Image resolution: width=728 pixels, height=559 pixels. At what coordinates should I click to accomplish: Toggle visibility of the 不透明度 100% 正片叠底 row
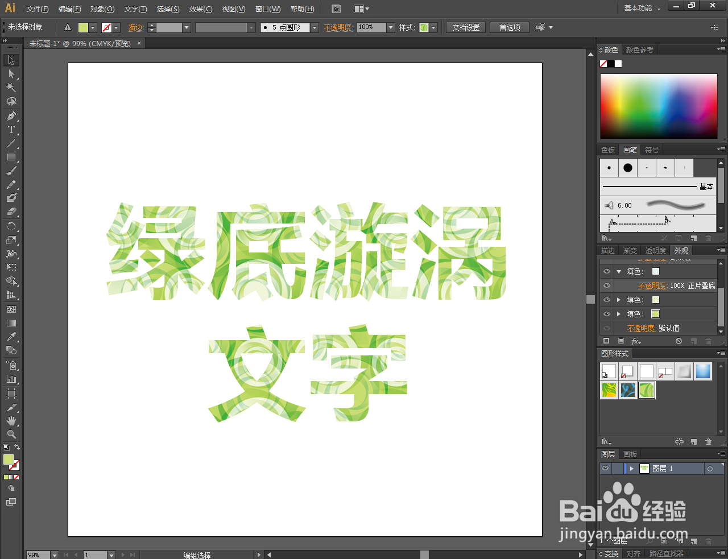(x=607, y=285)
